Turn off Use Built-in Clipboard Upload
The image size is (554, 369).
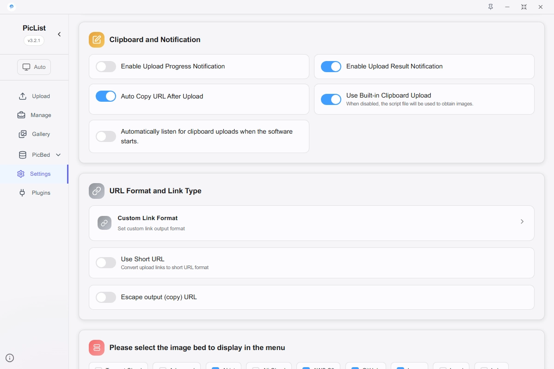[331, 99]
